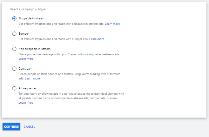Click the CANCEL button
Image resolution: width=209 pixels, height=137 pixels.
tap(30, 127)
